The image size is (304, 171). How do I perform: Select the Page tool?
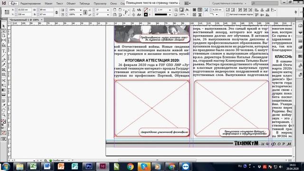(x=4, y=36)
